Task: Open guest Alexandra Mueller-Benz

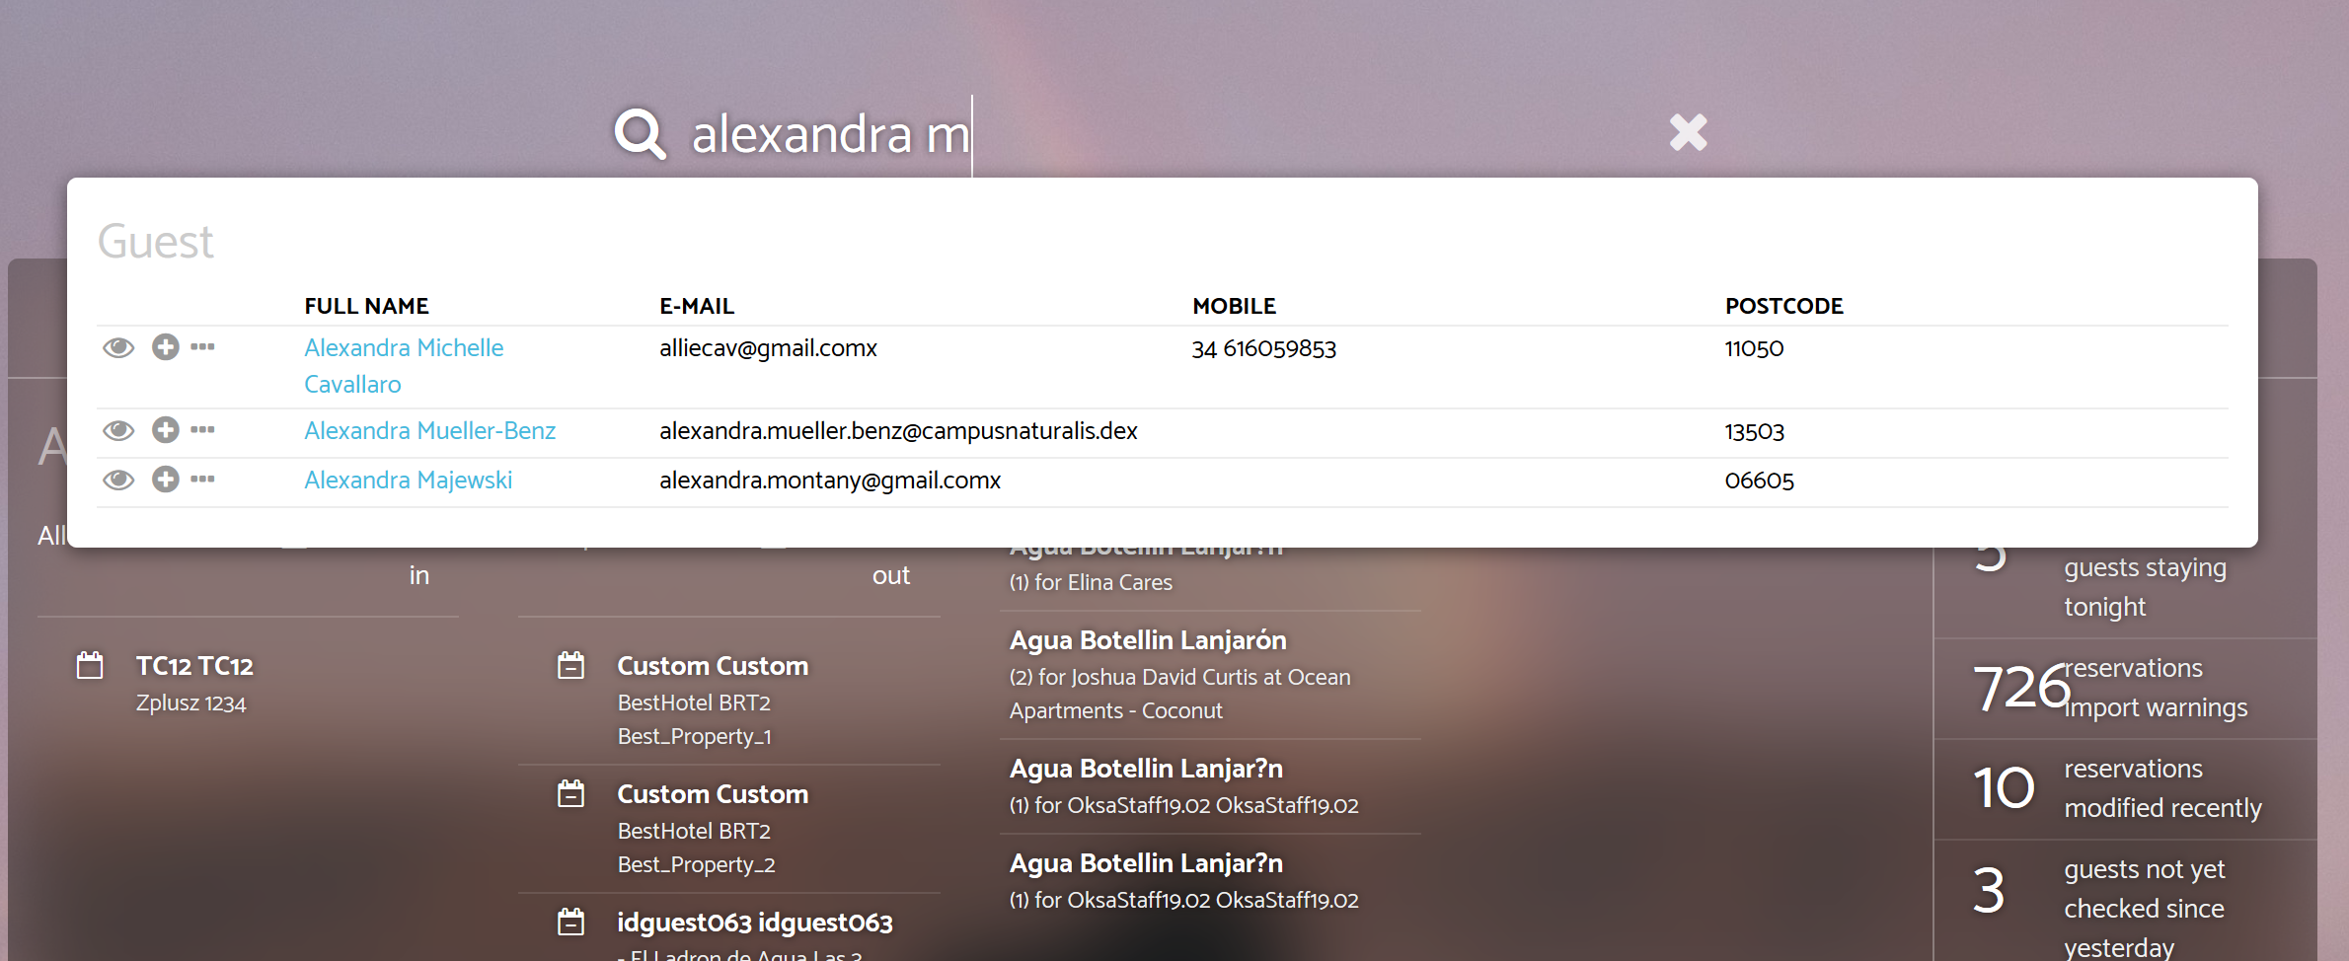Action: pyautogui.click(x=429, y=431)
